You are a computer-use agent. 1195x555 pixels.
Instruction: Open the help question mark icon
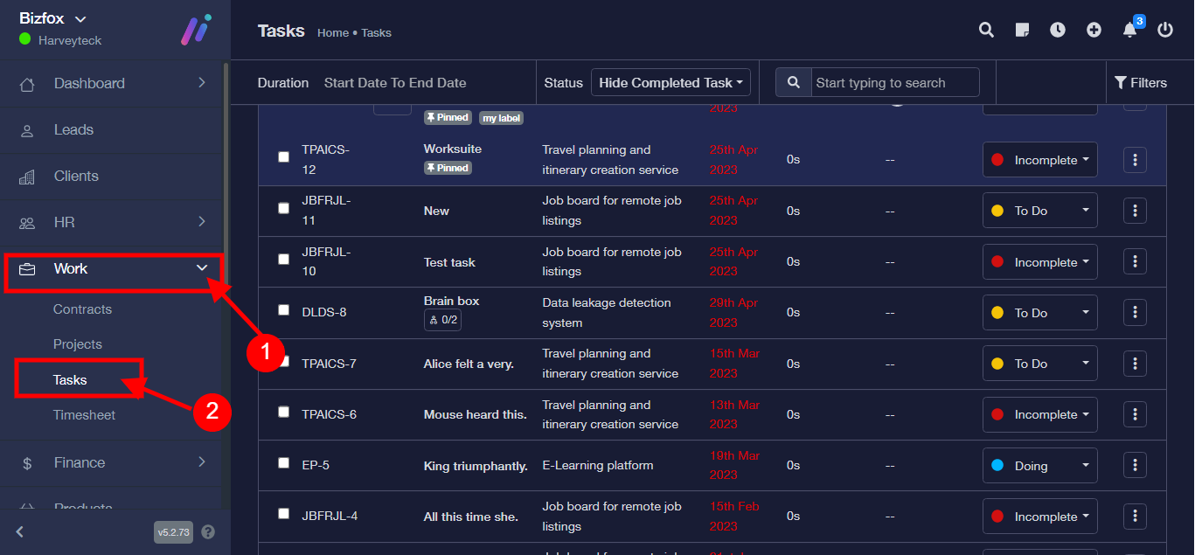(208, 531)
